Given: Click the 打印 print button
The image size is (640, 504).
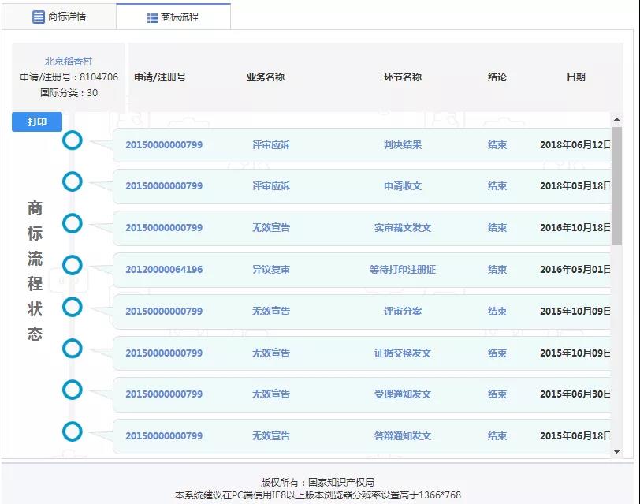Looking at the screenshot, I should click(x=37, y=122).
